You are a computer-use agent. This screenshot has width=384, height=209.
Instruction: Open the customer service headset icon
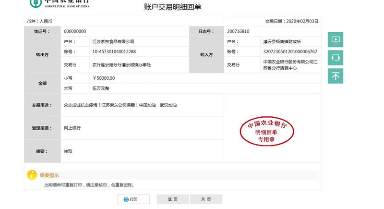335,58
